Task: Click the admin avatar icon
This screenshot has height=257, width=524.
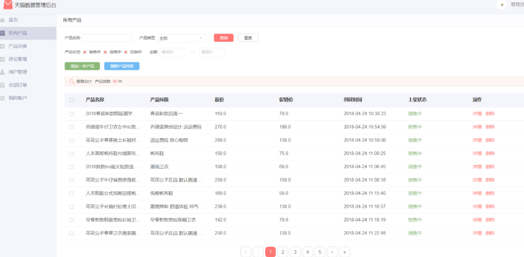Action: [x=502, y=5]
